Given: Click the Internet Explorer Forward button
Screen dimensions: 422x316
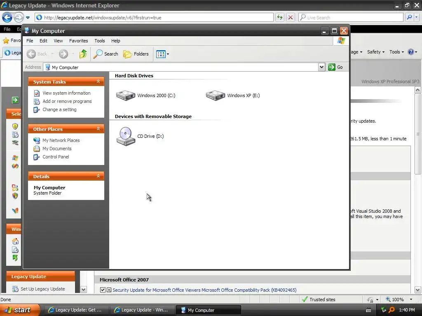Looking at the screenshot, I should point(18,17).
